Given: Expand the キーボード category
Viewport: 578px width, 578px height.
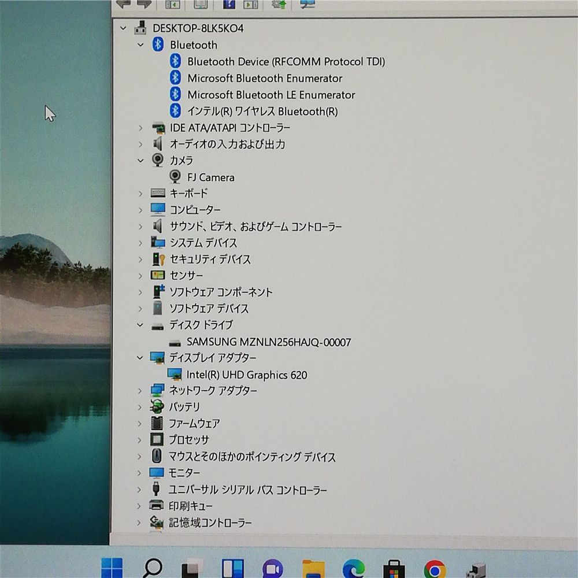Looking at the screenshot, I should (140, 194).
